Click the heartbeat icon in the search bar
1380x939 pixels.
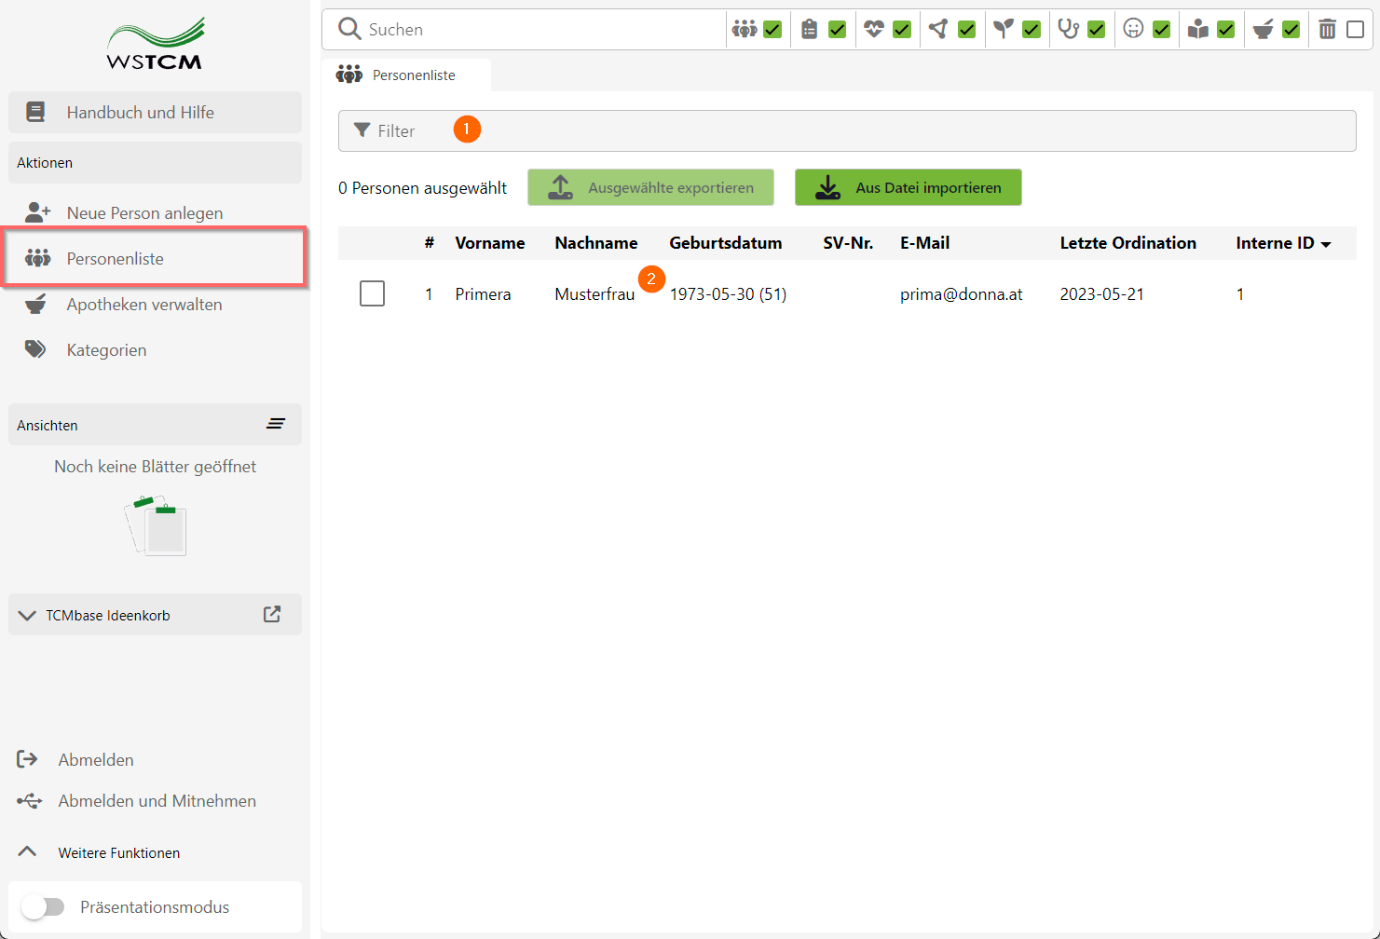click(x=873, y=30)
